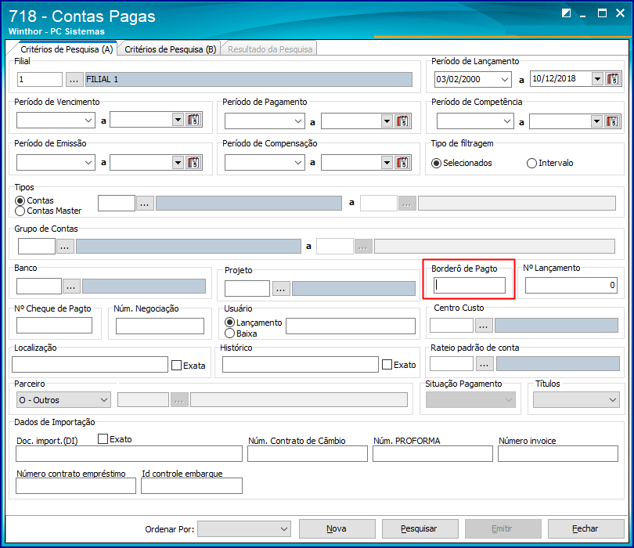634x548 pixels.
Task: Tick the Exato checkbox for Histórico
Action: (x=387, y=365)
